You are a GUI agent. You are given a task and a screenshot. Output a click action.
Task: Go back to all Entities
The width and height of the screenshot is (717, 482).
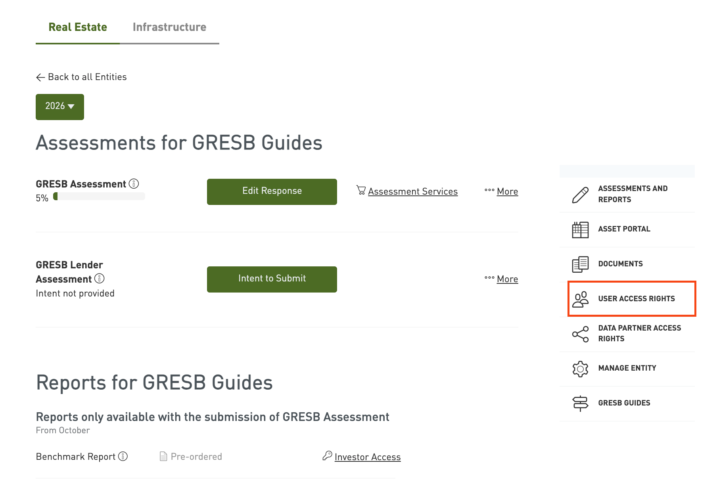pos(81,77)
